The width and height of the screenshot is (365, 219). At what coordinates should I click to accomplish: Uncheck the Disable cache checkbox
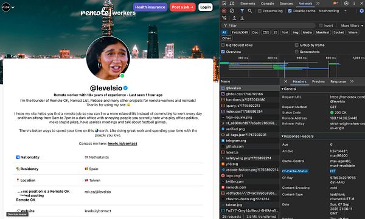pyautogui.click(x=290, y=11)
